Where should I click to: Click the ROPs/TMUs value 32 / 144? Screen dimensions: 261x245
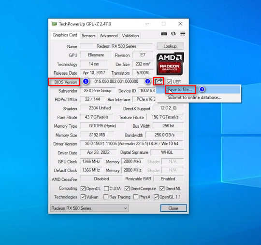click(92, 99)
